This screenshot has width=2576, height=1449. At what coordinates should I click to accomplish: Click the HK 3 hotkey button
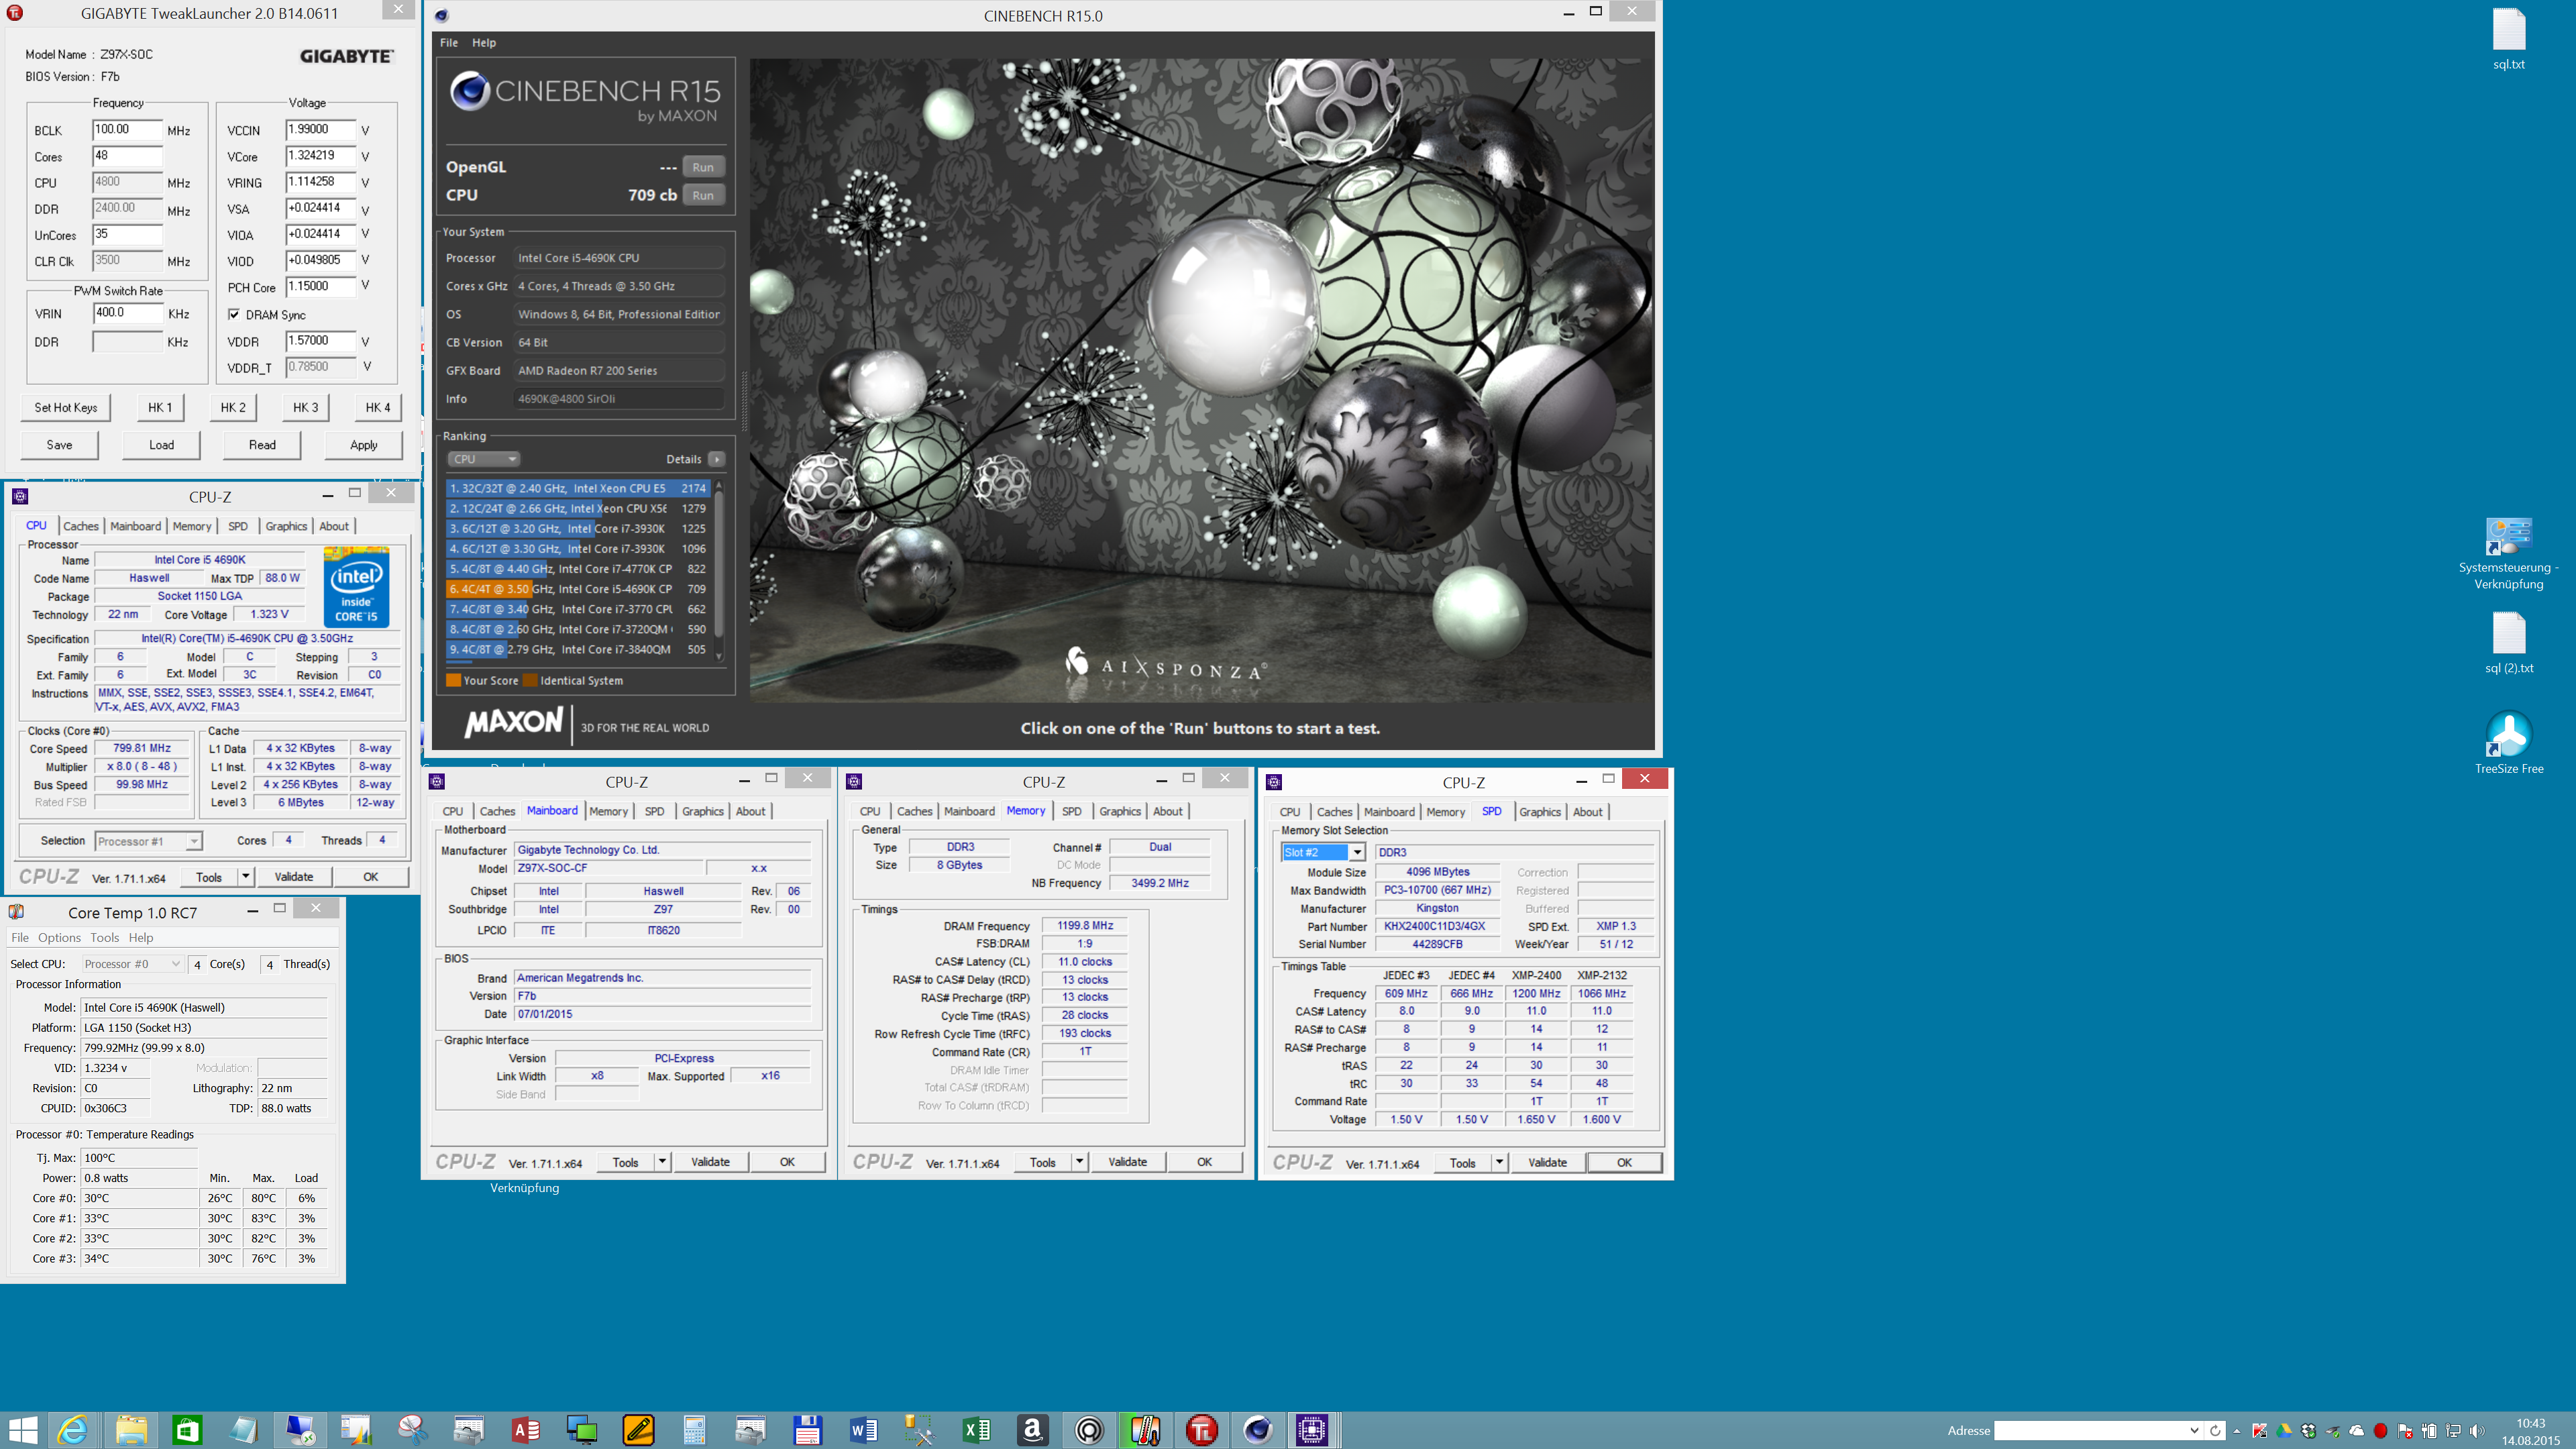(x=305, y=407)
